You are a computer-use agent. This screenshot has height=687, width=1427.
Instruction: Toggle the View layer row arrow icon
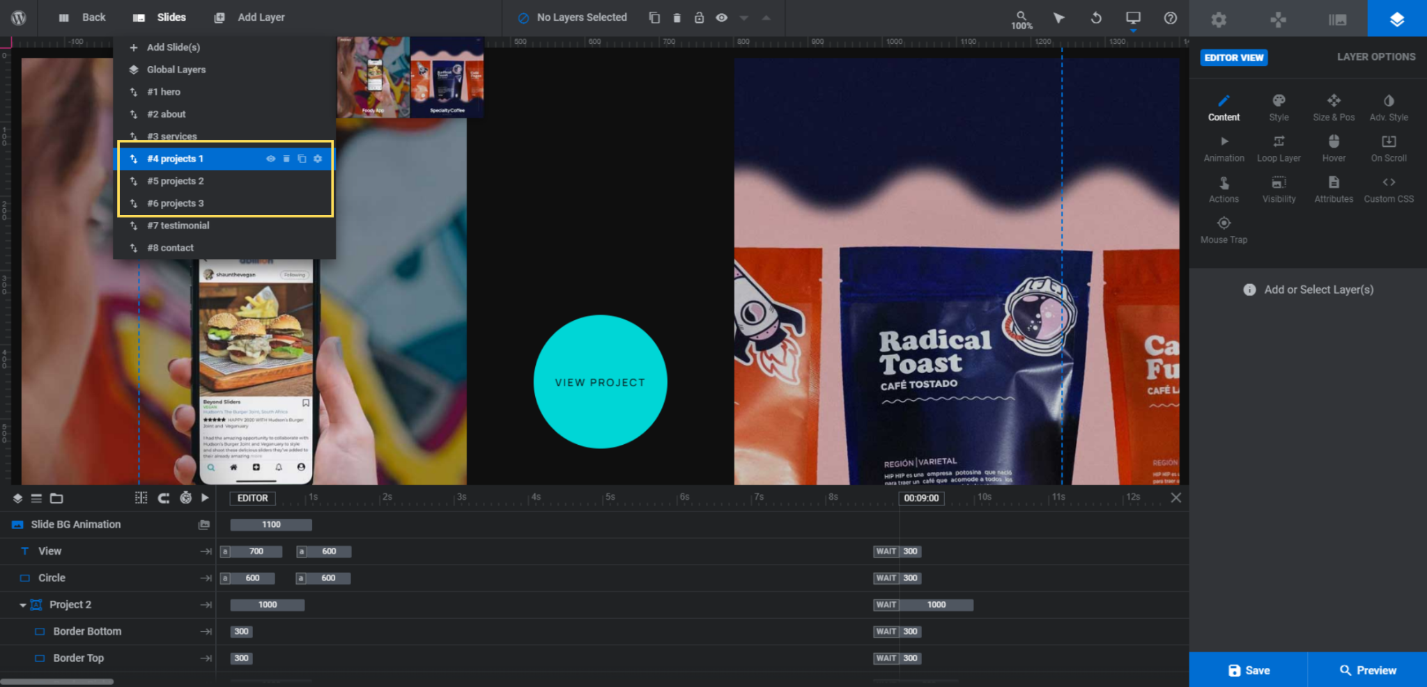[x=206, y=551]
